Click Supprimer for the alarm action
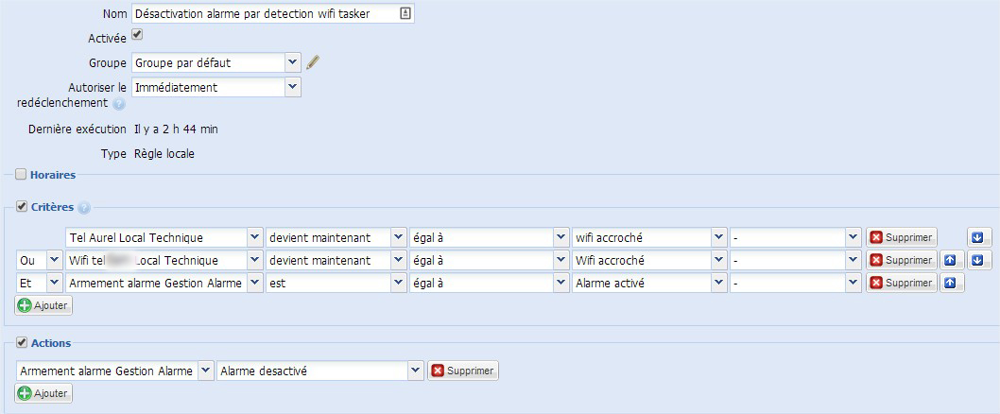The width and height of the screenshot is (1000, 414). pos(463,371)
